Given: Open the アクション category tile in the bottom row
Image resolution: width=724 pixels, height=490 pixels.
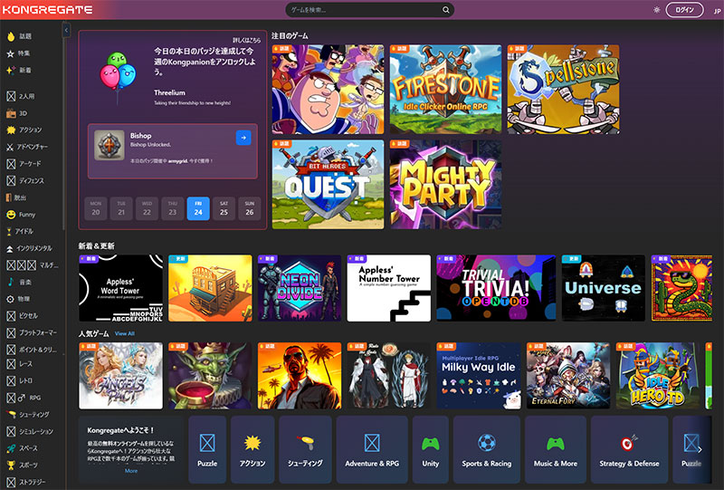Looking at the screenshot, I should tap(252, 449).
